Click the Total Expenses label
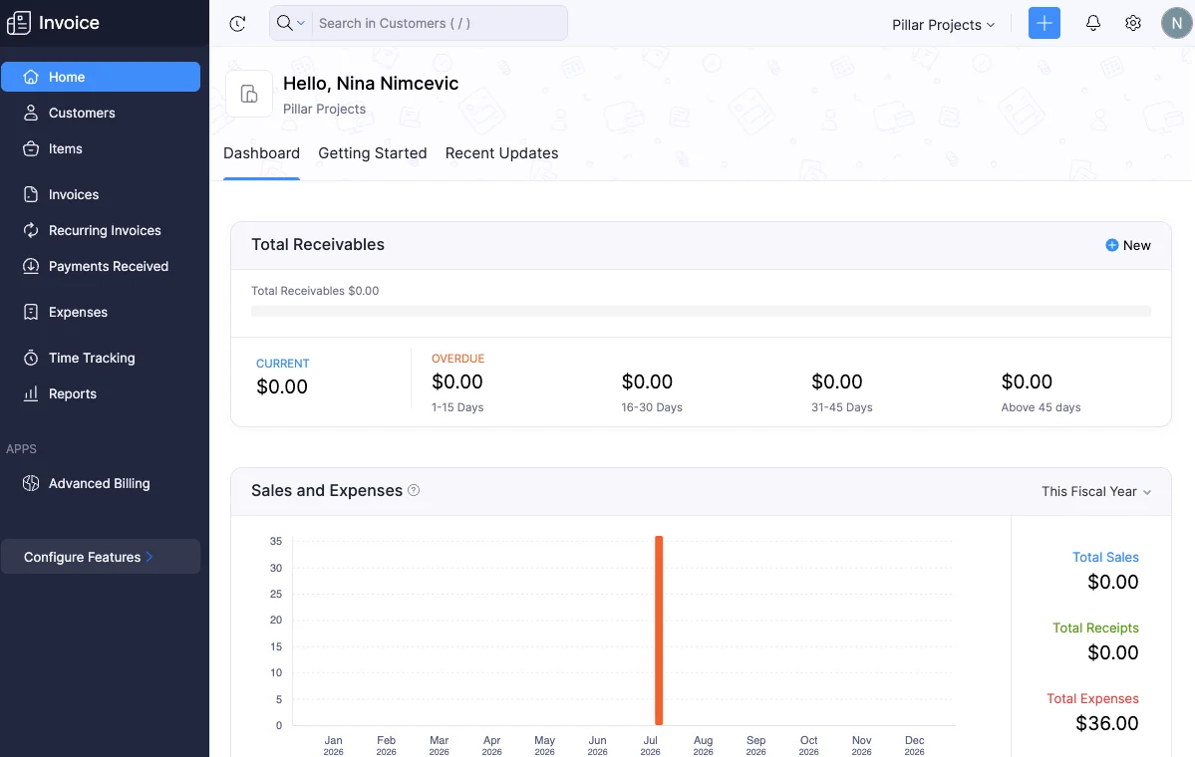 coord(1093,698)
